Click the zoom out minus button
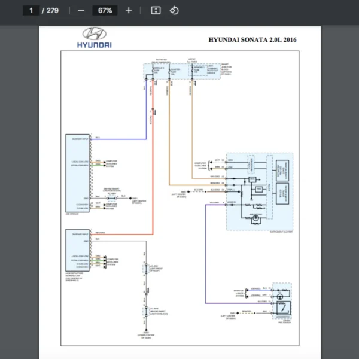The width and height of the screenshot is (359, 359). coord(81,11)
